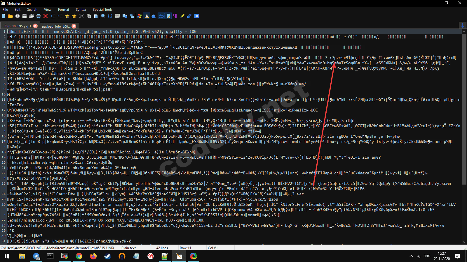Open the Special Tools menu

[x=102, y=10]
